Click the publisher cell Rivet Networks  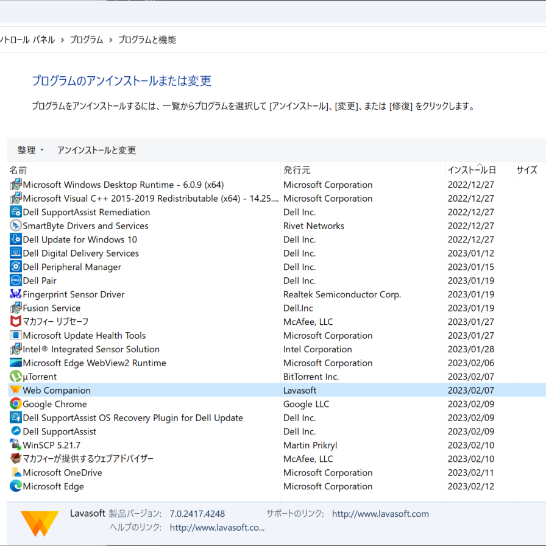point(313,225)
